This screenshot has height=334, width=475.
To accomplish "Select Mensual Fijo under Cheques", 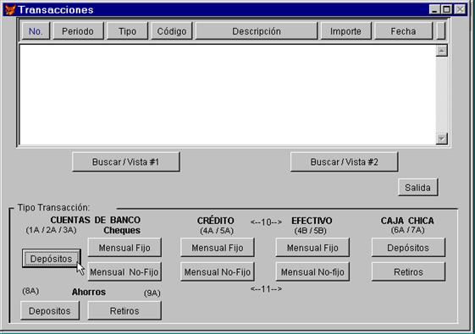I will pyautogui.click(x=124, y=248).
